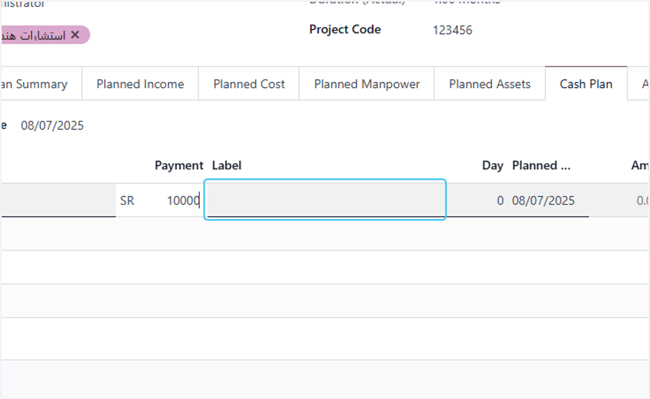Go to the Planned Assets tab
Image resolution: width=650 pixels, height=399 pixels.
(x=490, y=84)
